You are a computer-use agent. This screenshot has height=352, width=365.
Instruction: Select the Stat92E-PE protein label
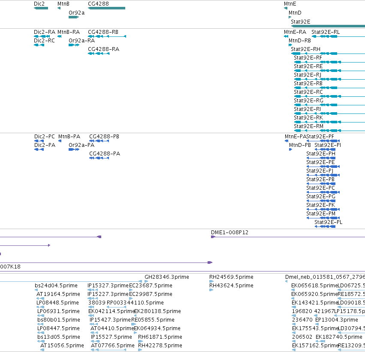320,162
